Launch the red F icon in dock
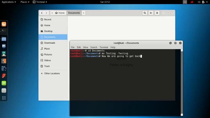Screen dimensions: 210x118 point(4,76)
